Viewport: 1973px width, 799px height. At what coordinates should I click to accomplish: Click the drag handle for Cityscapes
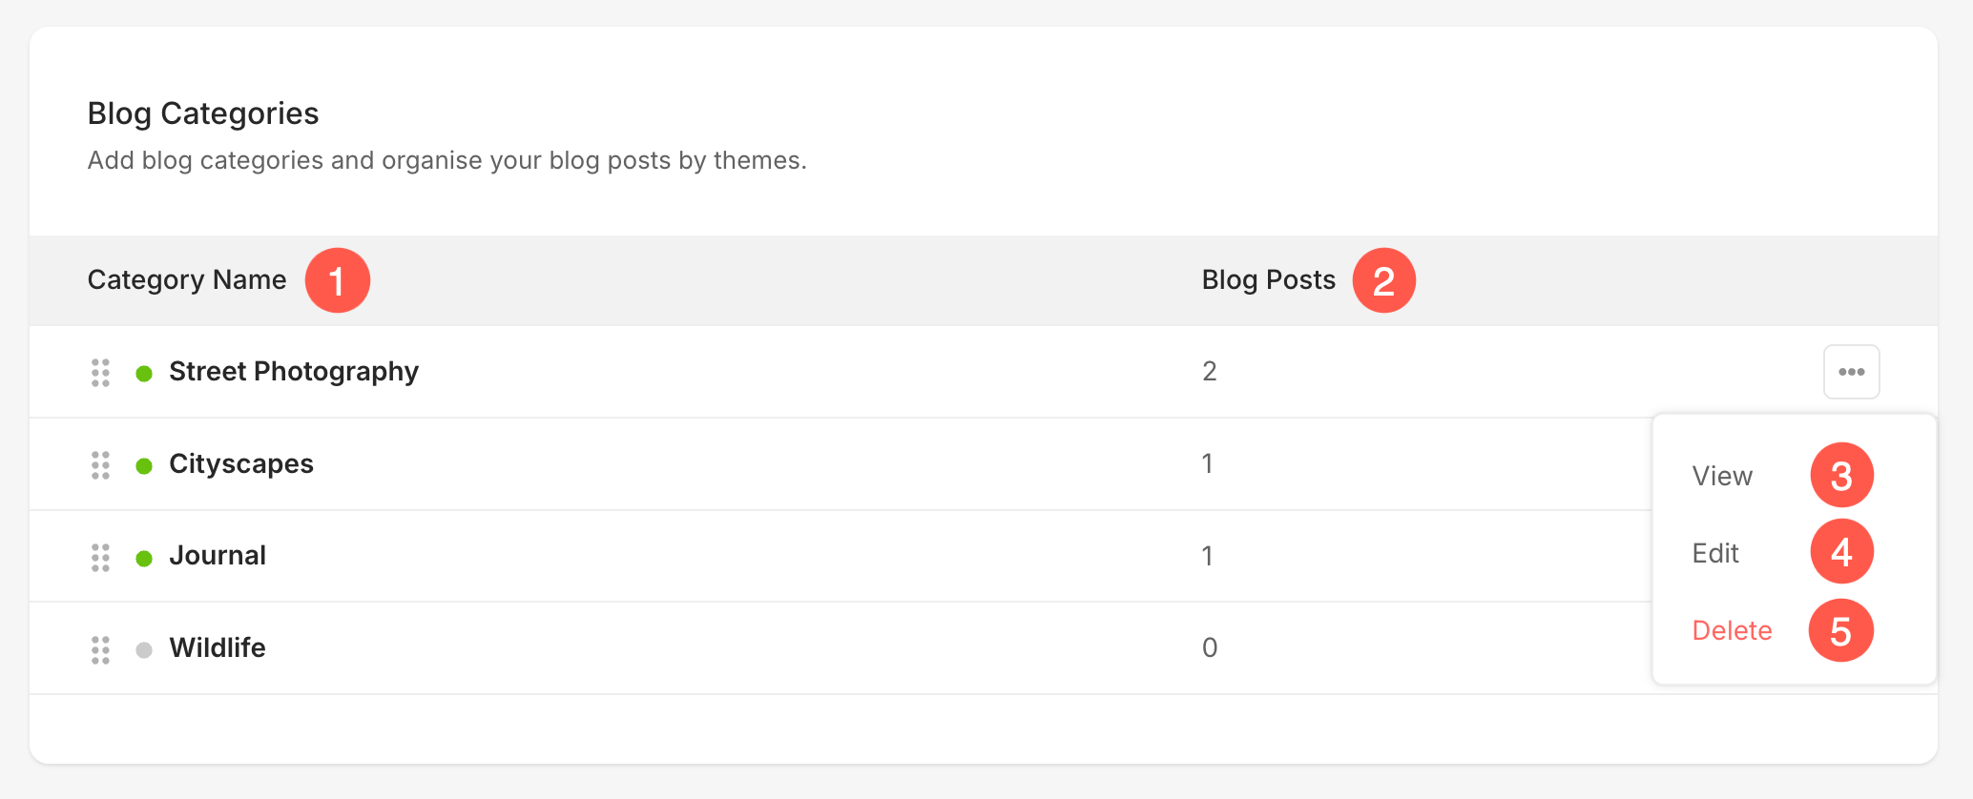click(100, 464)
